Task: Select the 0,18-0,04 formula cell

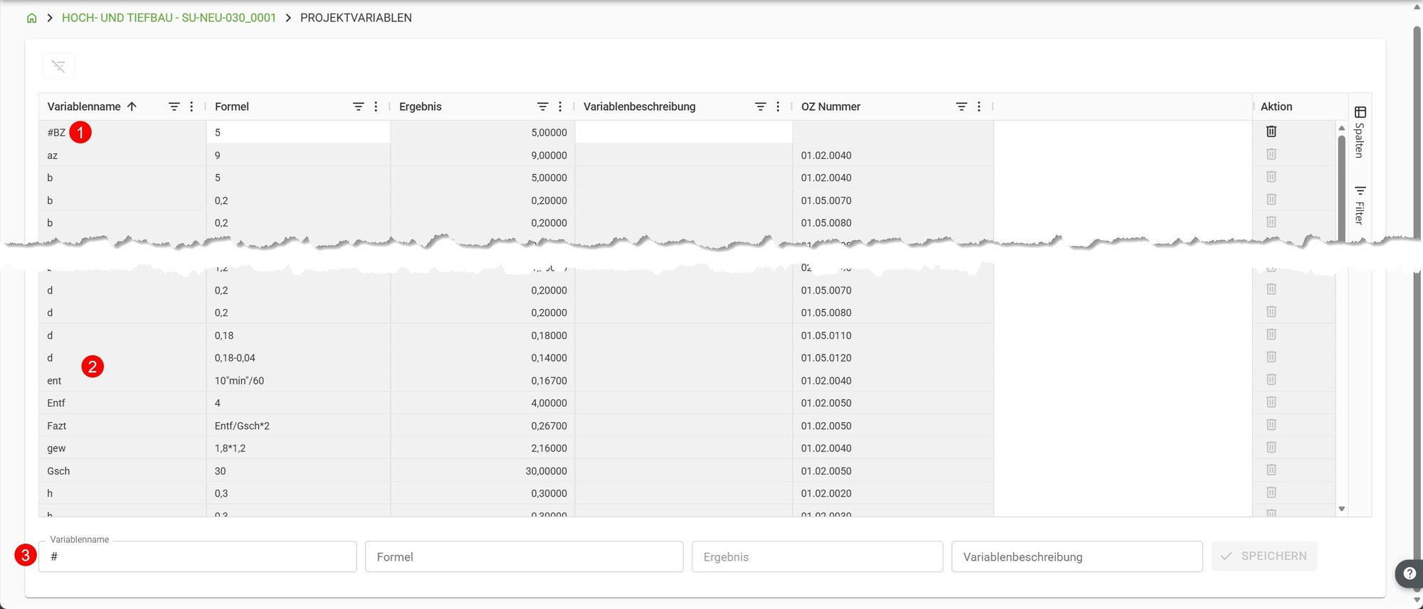Action: [x=298, y=357]
